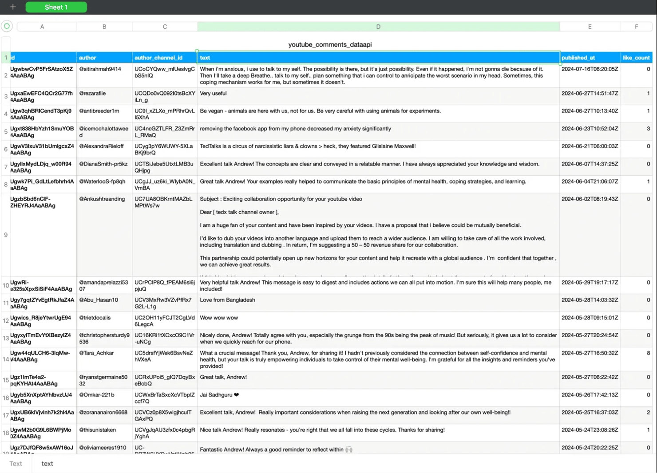
Task: Click the 'Jai Sadhguru' comment cell
Action: (378, 398)
